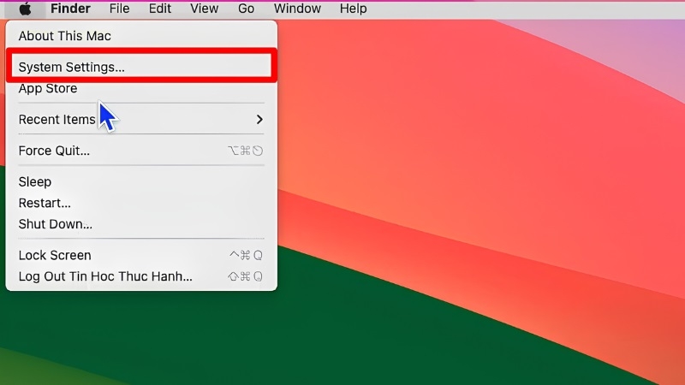Click the Finder menu

click(70, 9)
